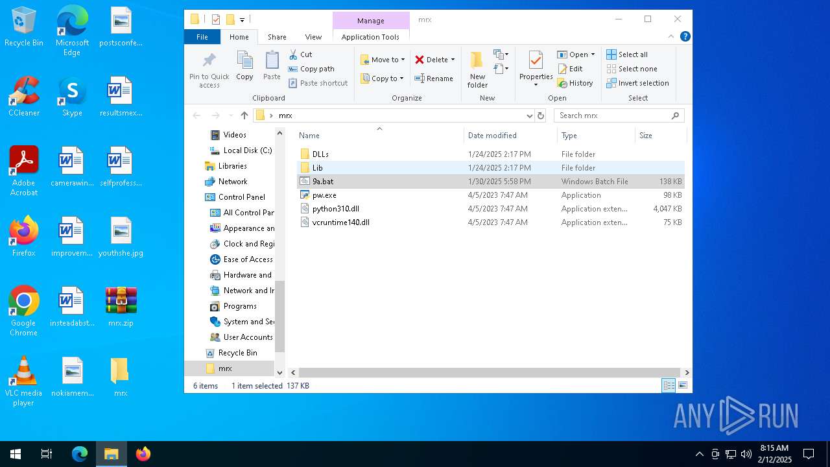The image size is (830, 467).
Task: Sort by Date modified column header
Action: tap(510, 136)
